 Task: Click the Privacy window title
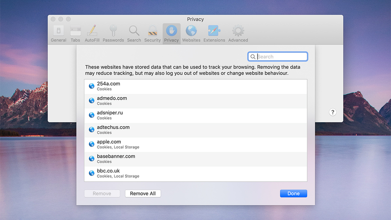(195, 19)
